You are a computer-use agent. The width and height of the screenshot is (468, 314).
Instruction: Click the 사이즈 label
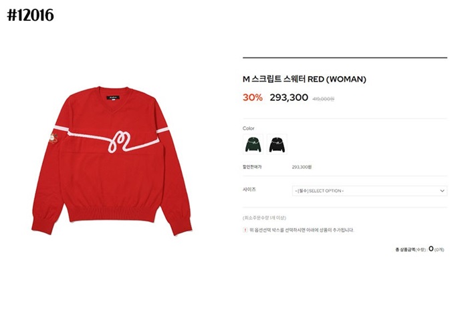[x=249, y=189]
